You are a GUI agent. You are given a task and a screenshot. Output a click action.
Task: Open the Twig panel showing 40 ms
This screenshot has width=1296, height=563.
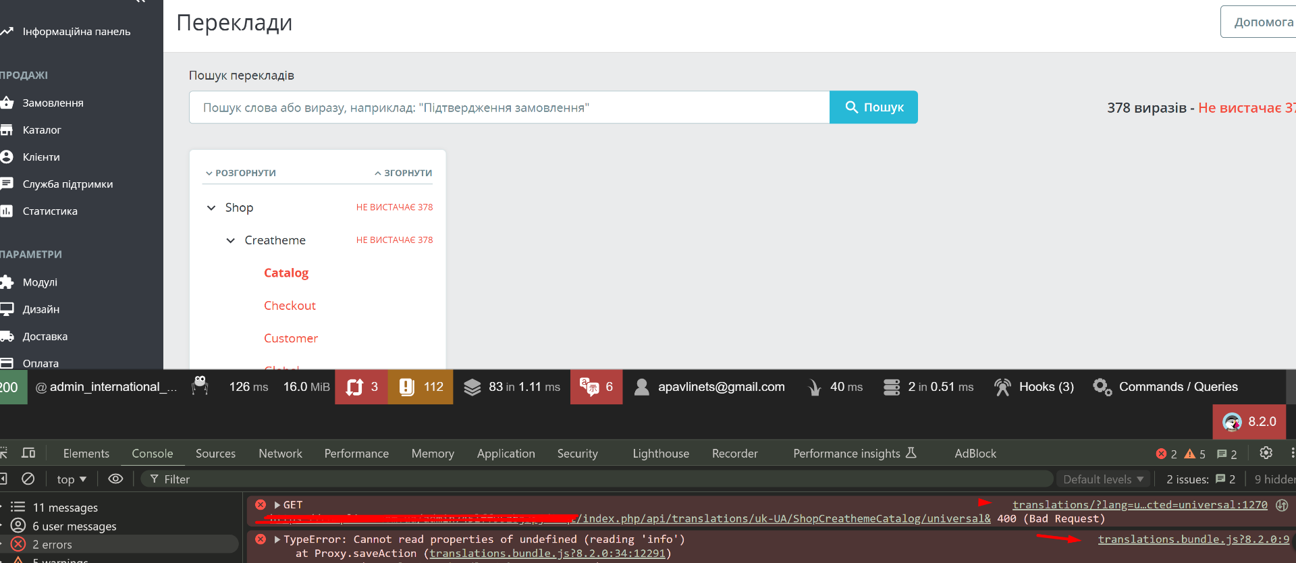835,387
